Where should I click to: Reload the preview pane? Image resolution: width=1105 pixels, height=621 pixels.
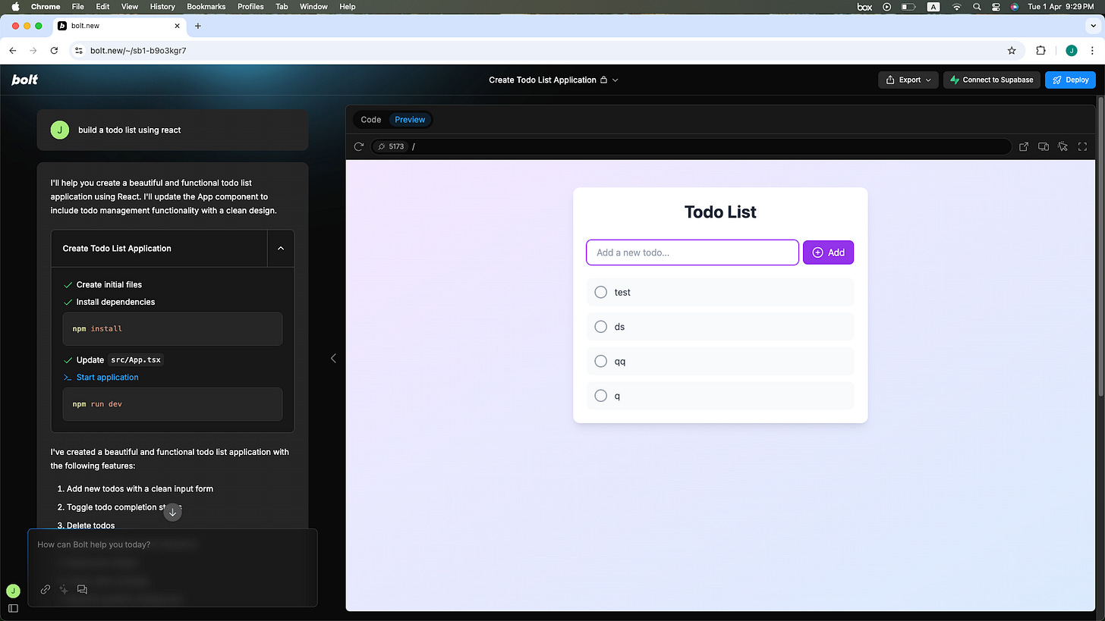[x=360, y=146]
